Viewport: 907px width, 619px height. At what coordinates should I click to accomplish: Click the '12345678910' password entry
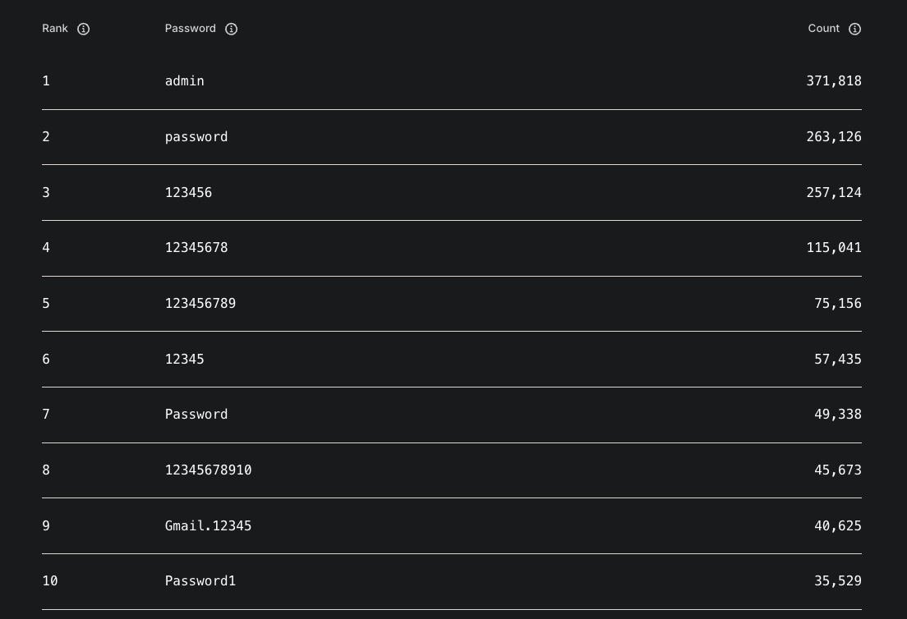coord(209,470)
